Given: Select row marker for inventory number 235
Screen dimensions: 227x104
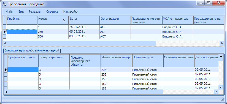Looking at the screenshot, I should click(x=6, y=74).
